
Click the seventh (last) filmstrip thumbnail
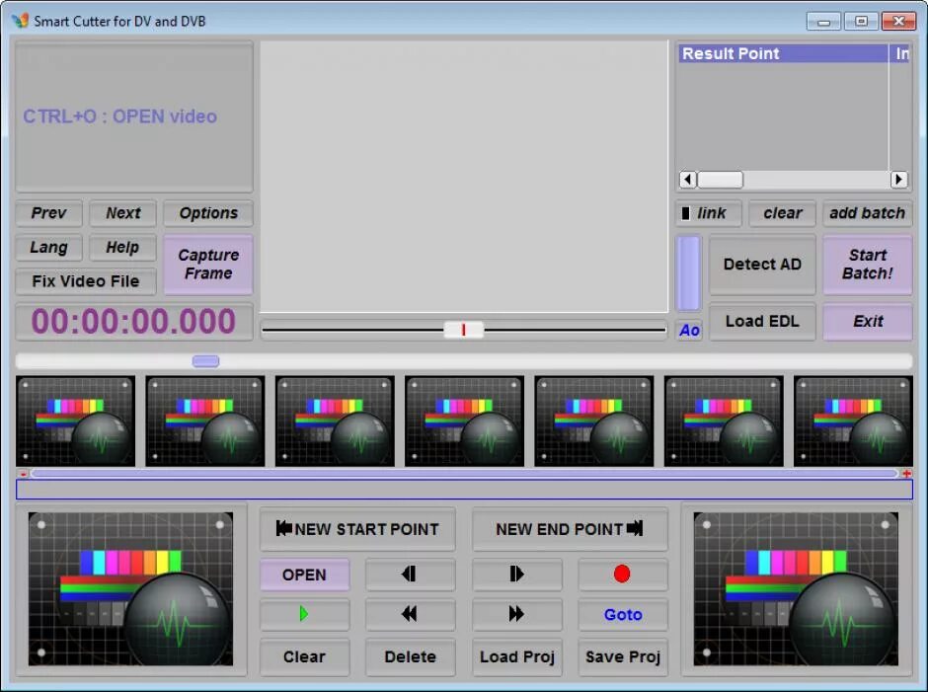coord(853,421)
